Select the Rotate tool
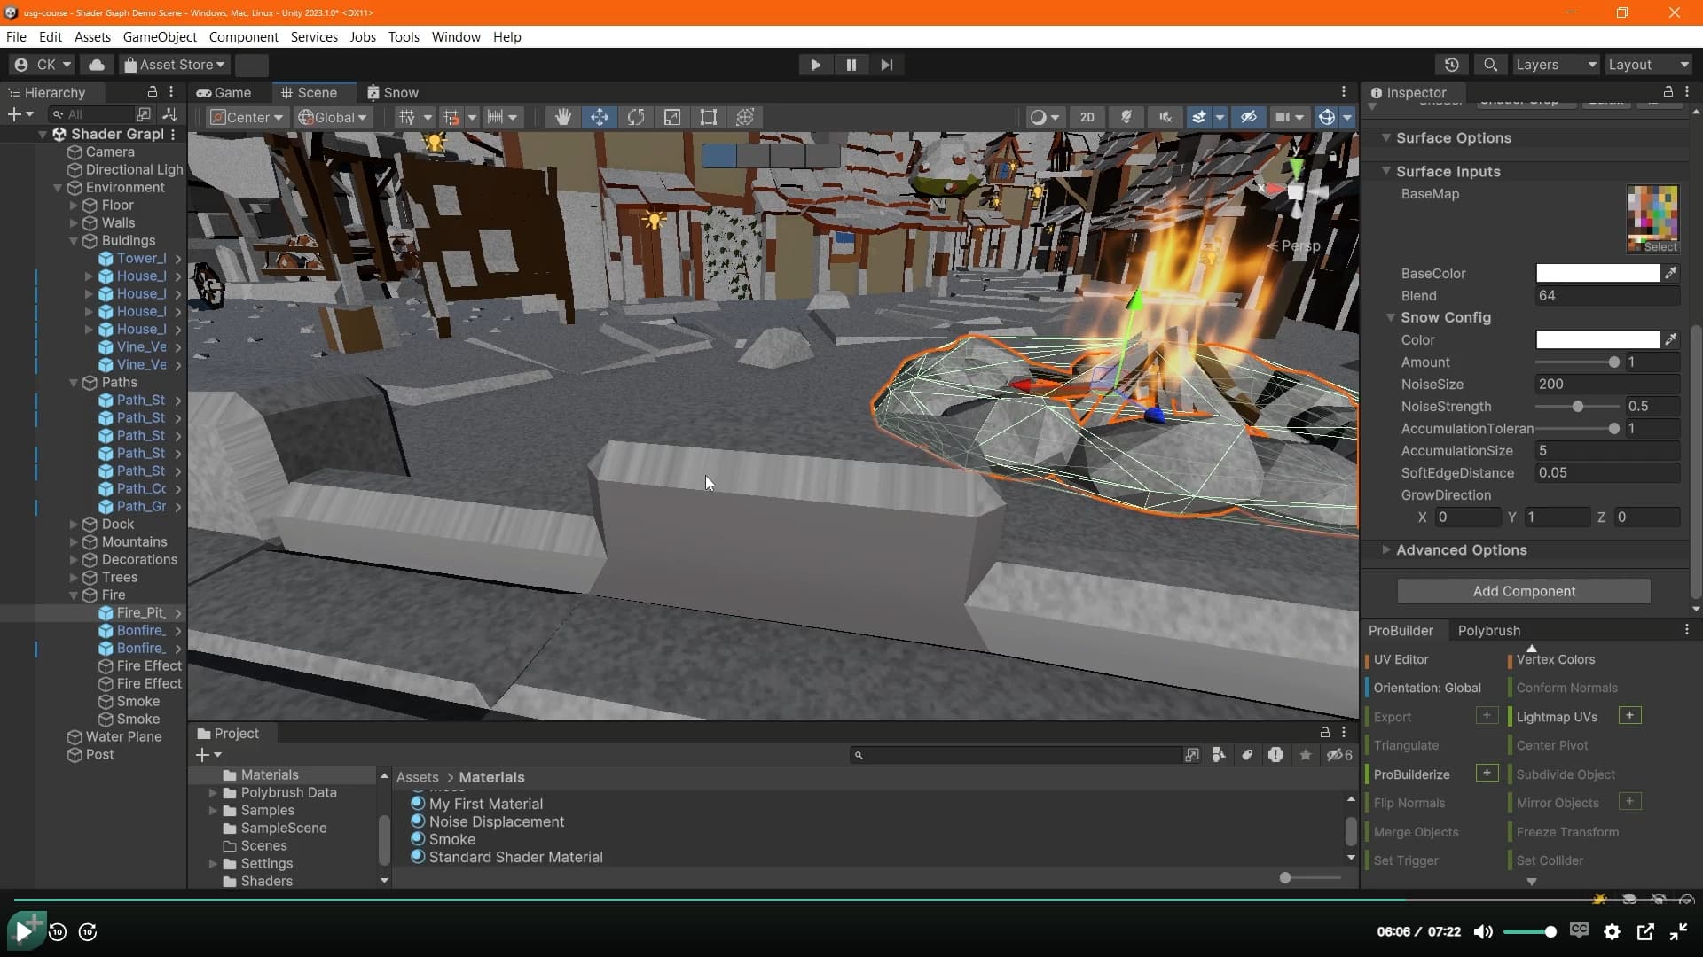 (x=636, y=117)
